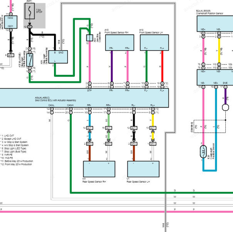Select legend note '*4 :w/o Stop & Start System'
This screenshot has width=233, height=232.
(15, 145)
